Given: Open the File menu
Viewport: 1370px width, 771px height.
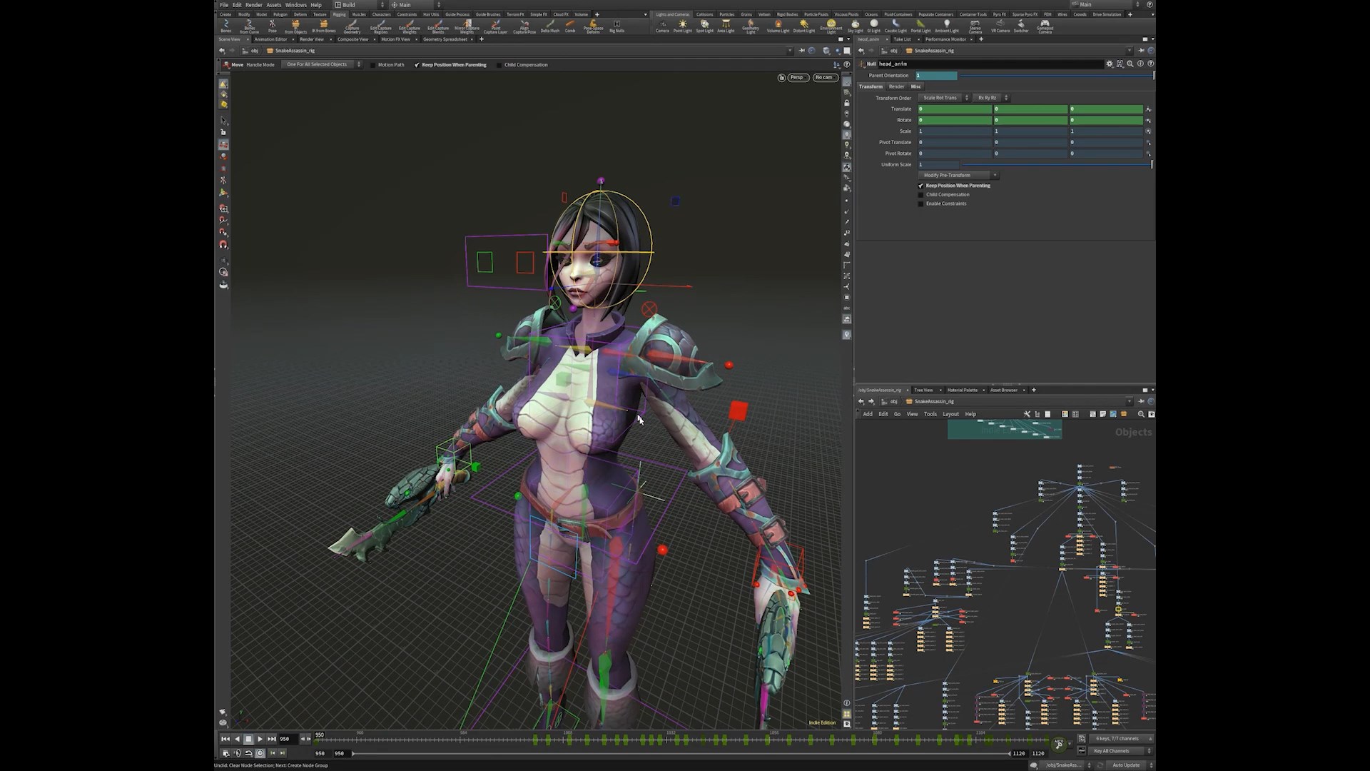Looking at the screenshot, I should (224, 5).
